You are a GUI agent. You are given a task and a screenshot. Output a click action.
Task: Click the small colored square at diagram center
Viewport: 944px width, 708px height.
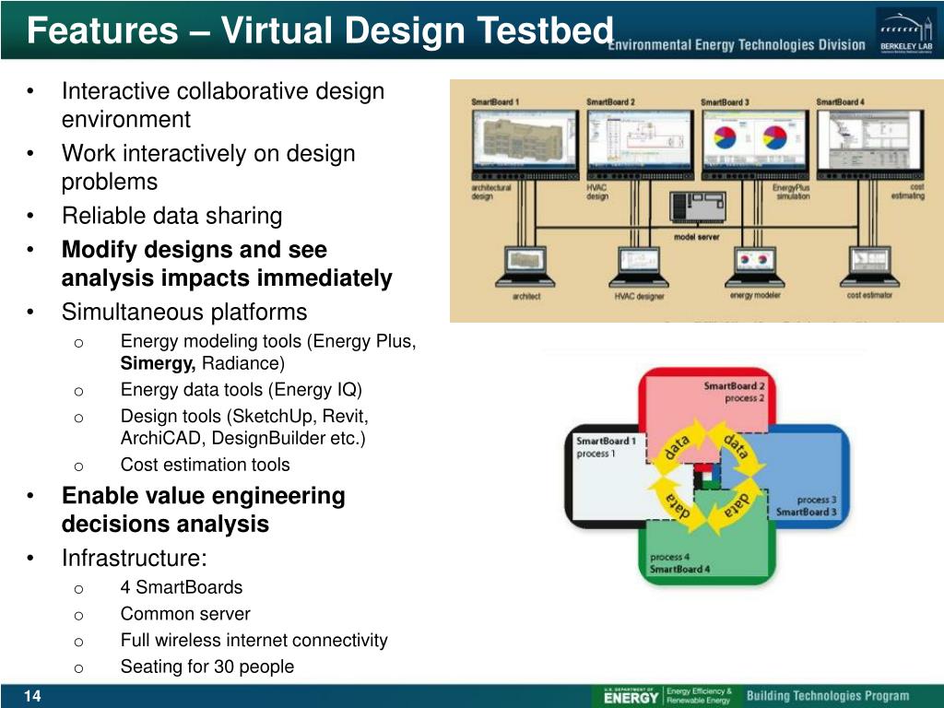(706, 476)
